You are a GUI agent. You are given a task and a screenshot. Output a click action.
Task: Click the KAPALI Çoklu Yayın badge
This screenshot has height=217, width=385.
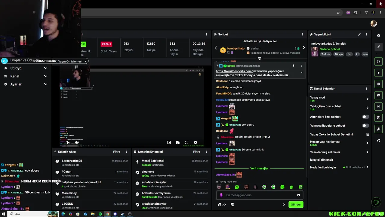click(x=106, y=44)
